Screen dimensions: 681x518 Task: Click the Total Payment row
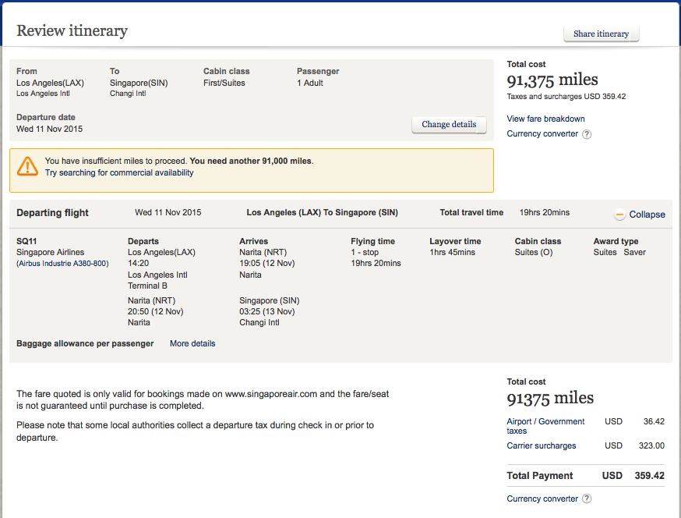(585, 476)
